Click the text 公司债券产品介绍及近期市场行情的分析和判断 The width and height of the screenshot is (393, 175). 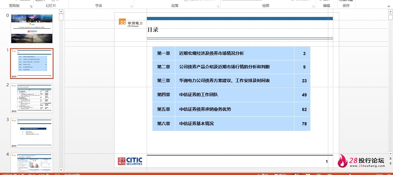pyautogui.click(x=224, y=67)
